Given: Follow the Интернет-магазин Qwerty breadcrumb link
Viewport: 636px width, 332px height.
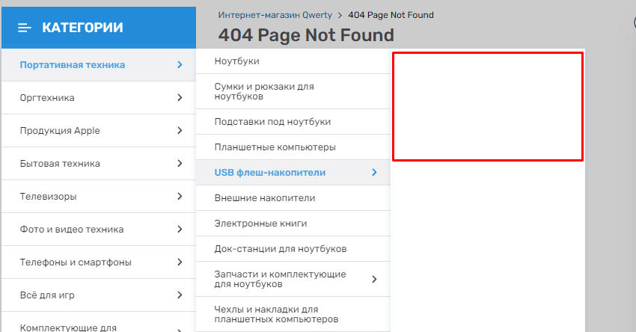Looking at the screenshot, I should [x=275, y=15].
